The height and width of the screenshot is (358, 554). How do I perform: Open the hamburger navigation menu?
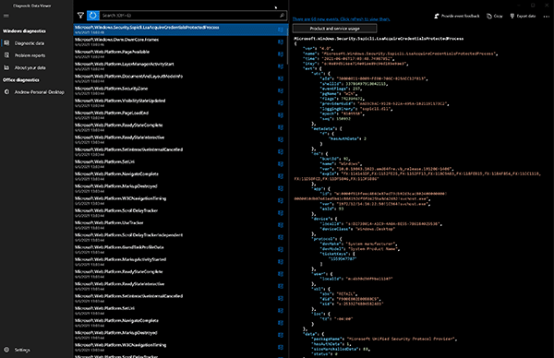(6, 16)
